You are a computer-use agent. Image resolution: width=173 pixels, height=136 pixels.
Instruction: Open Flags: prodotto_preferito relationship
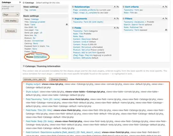click(85, 10)
